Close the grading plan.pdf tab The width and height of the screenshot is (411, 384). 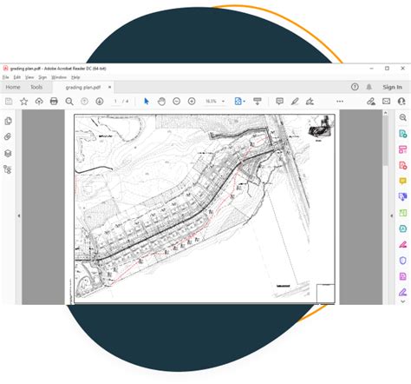point(109,87)
